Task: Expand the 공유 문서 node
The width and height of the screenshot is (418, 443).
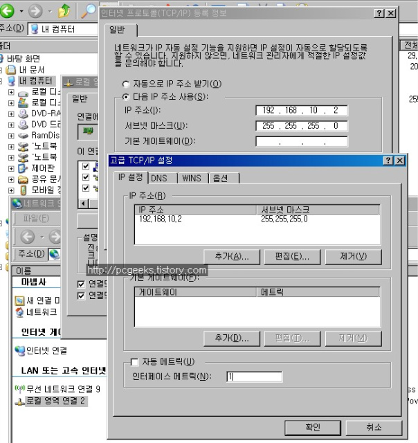Action: 11,179
